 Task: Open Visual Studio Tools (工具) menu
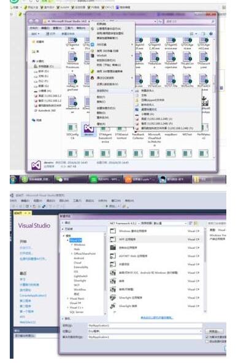click(x=77, y=200)
